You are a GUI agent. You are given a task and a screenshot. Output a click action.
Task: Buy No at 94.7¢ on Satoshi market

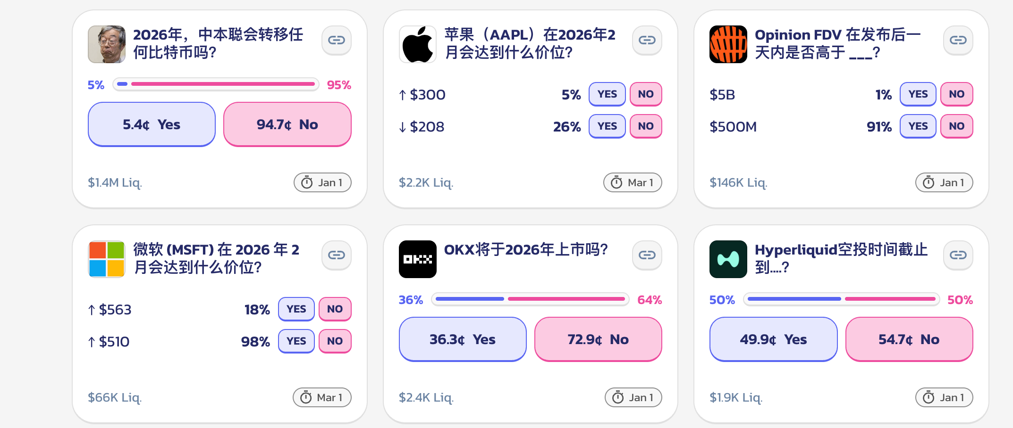coord(287,124)
